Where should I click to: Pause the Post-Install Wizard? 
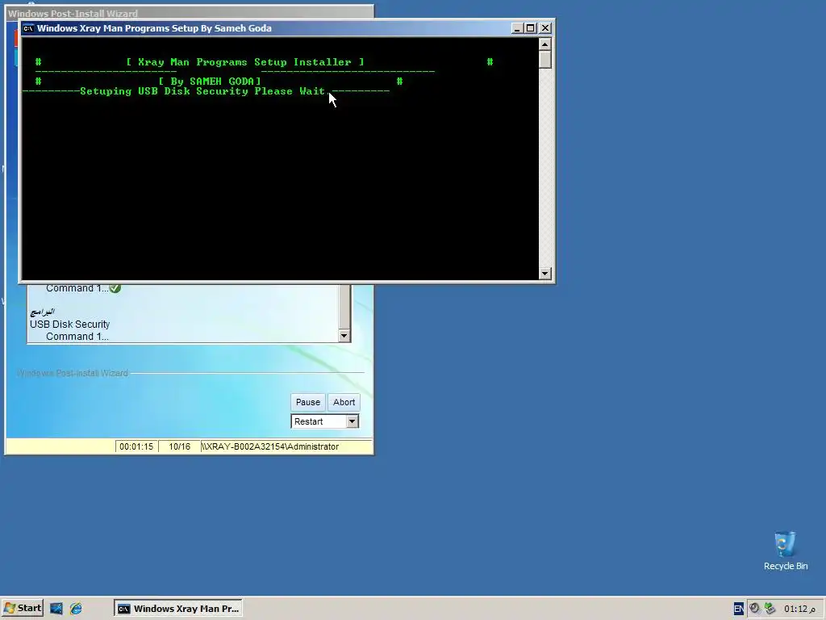point(307,402)
